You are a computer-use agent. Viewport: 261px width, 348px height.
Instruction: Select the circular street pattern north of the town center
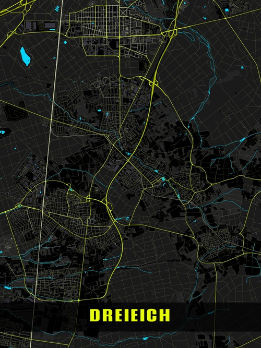pos(106,80)
